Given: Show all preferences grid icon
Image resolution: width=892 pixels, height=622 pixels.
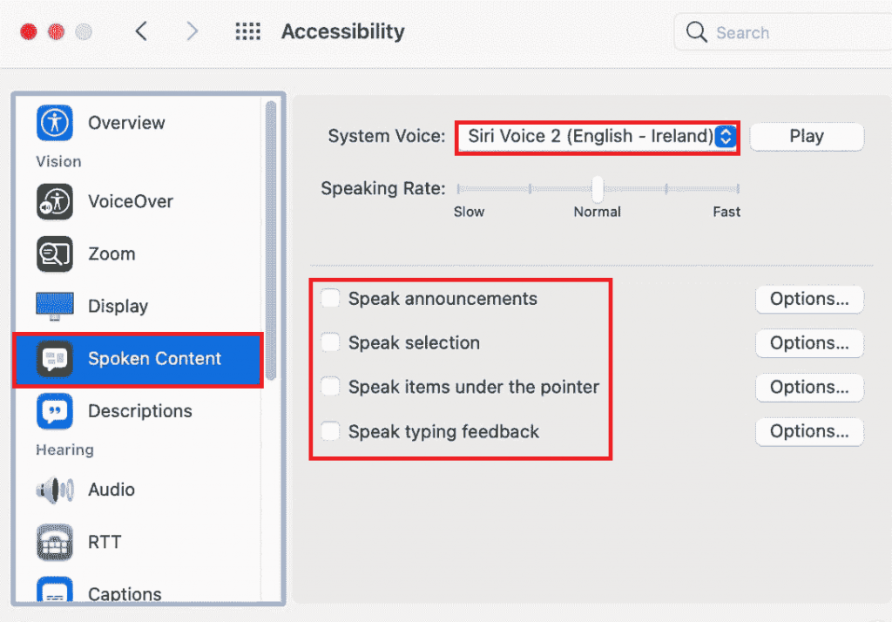Looking at the screenshot, I should coord(248,32).
